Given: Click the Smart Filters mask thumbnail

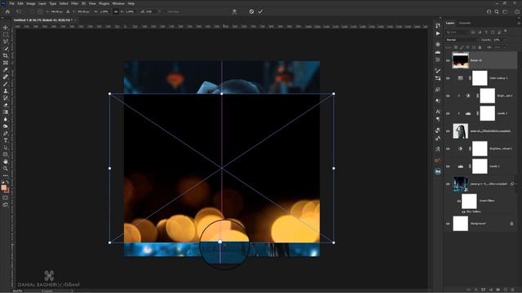Looking at the screenshot, I should point(469,201).
